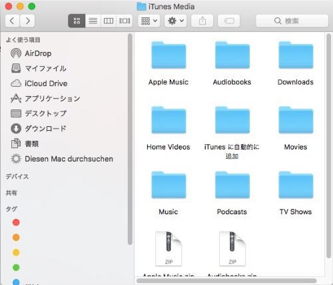Select the Apple Music.zip archive icon
The width and height of the screenshot is (333, 285).
pyautogui.click(x=168, y=249)
